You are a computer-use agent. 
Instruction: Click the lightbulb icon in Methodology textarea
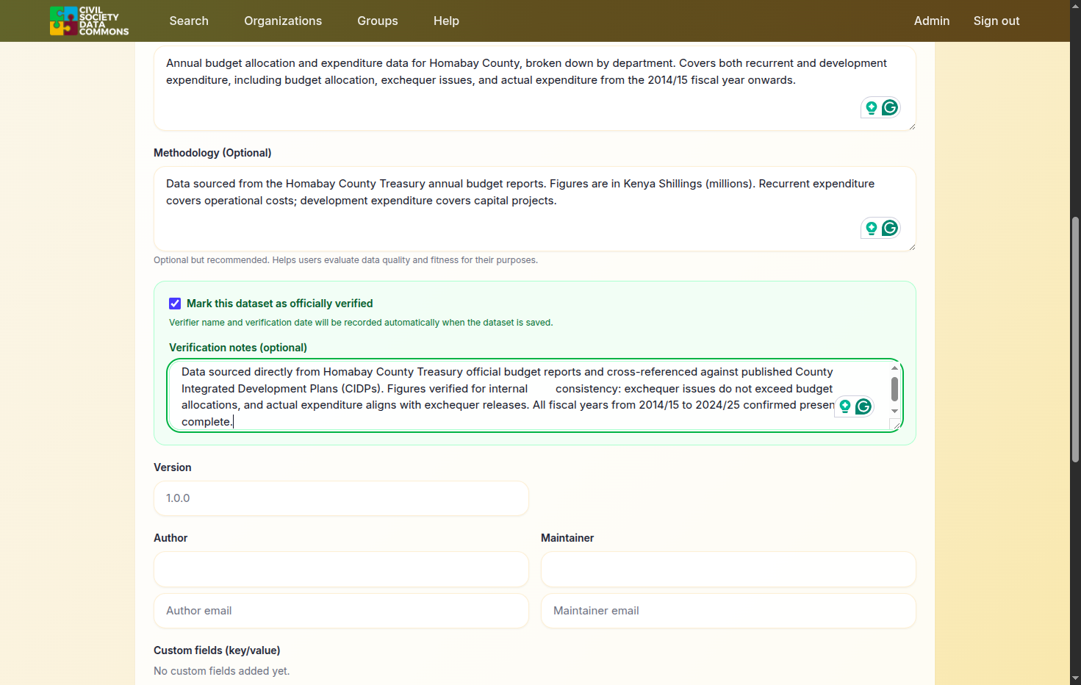pyautogui.click(x=872, y=229)
